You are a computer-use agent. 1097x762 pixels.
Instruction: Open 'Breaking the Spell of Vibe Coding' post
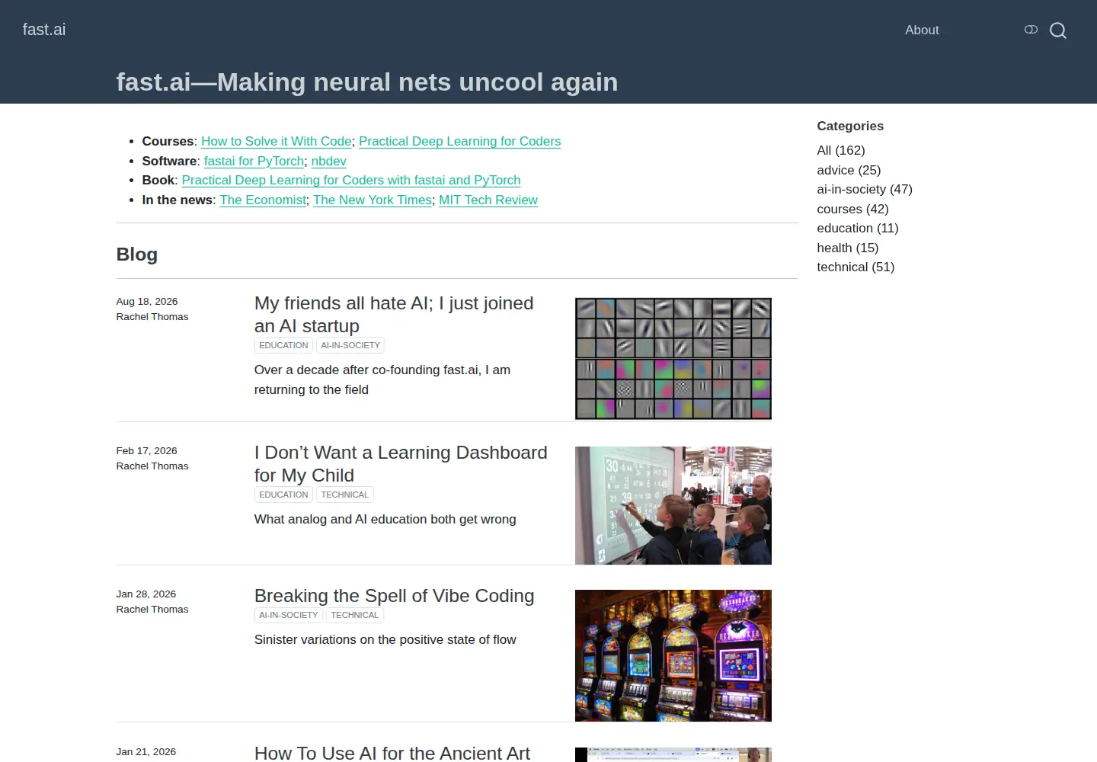click(x=395, y=596)
